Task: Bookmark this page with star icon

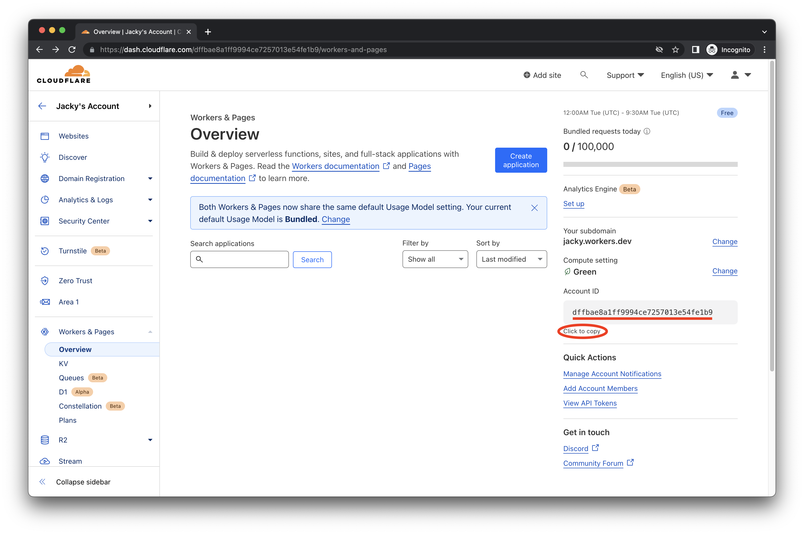Action: pos(675,50)
